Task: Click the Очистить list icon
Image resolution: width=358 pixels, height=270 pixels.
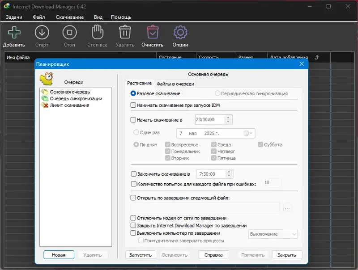Action: 153,33
